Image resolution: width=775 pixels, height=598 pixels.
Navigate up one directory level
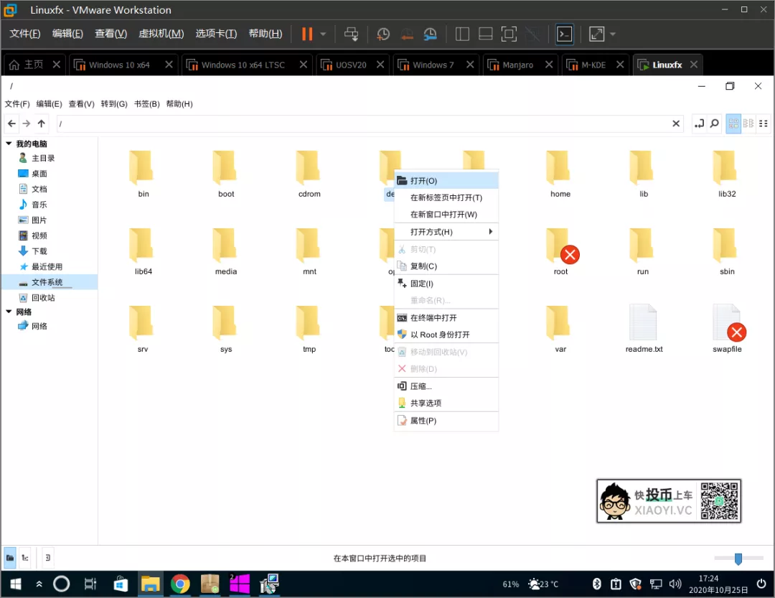pos(41,123)
